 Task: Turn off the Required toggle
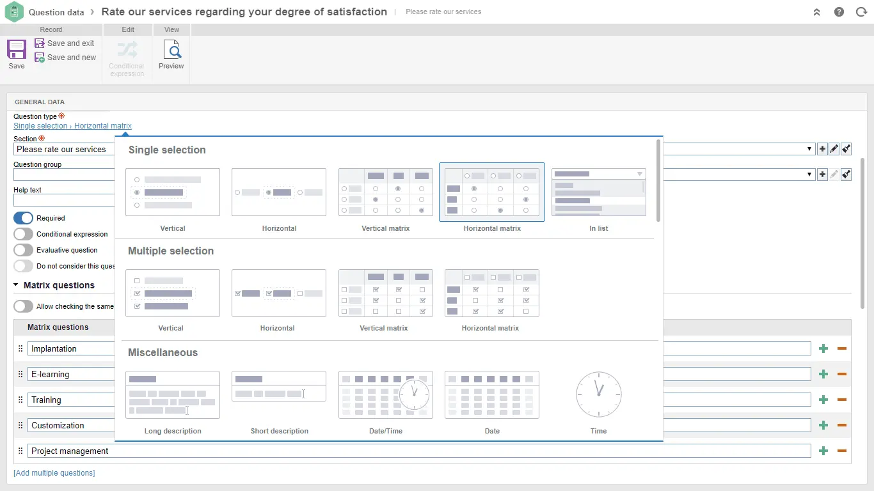[x=23, y=218]
